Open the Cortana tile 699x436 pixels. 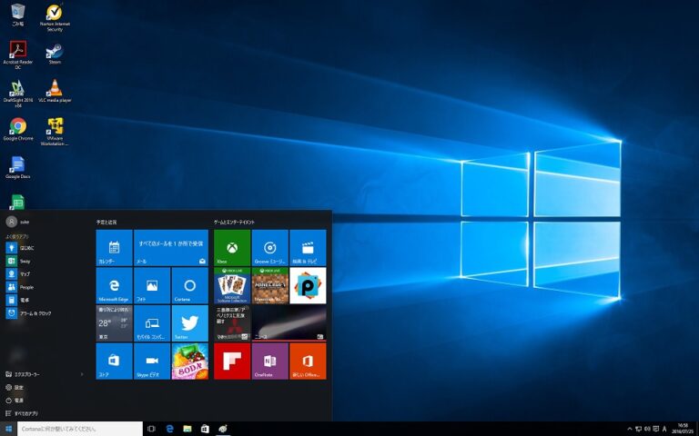coord(190,285)
